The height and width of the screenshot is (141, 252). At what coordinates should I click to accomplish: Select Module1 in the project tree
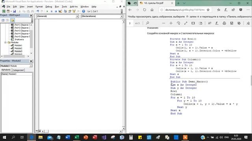(x=18, y=45)
